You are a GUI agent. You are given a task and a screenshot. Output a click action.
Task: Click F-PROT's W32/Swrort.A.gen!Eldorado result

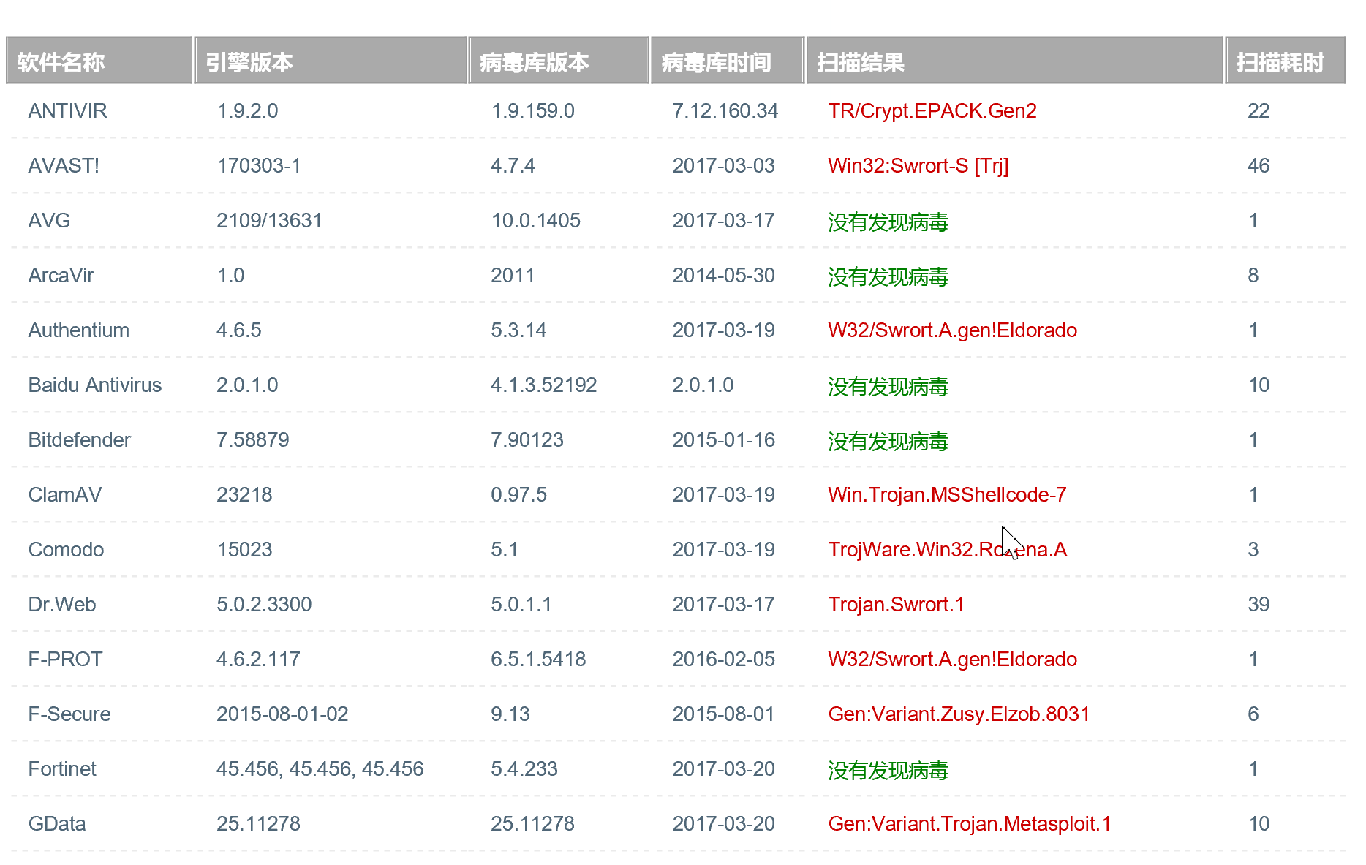(x=952, y=660)
